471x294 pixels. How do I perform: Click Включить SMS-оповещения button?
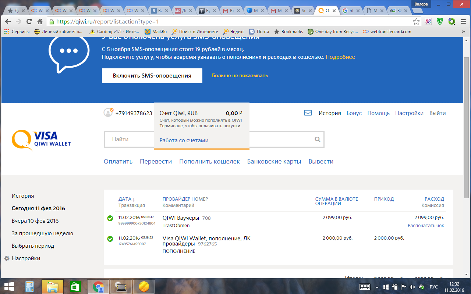152,76
